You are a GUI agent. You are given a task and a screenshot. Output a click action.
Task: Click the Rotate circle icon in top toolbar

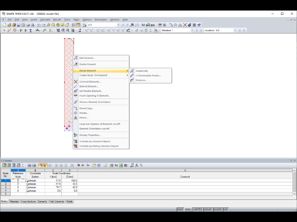(175, 25)
